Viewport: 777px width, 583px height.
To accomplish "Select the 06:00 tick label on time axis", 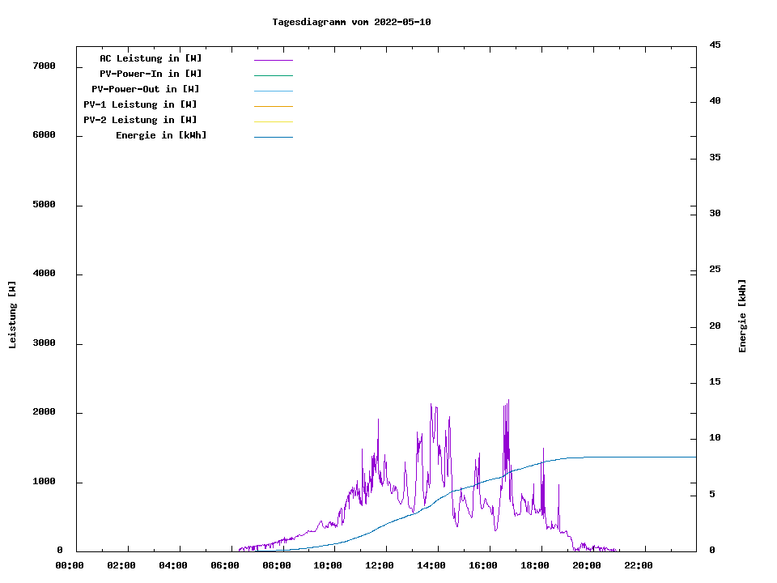I will [x=224, y=565].
